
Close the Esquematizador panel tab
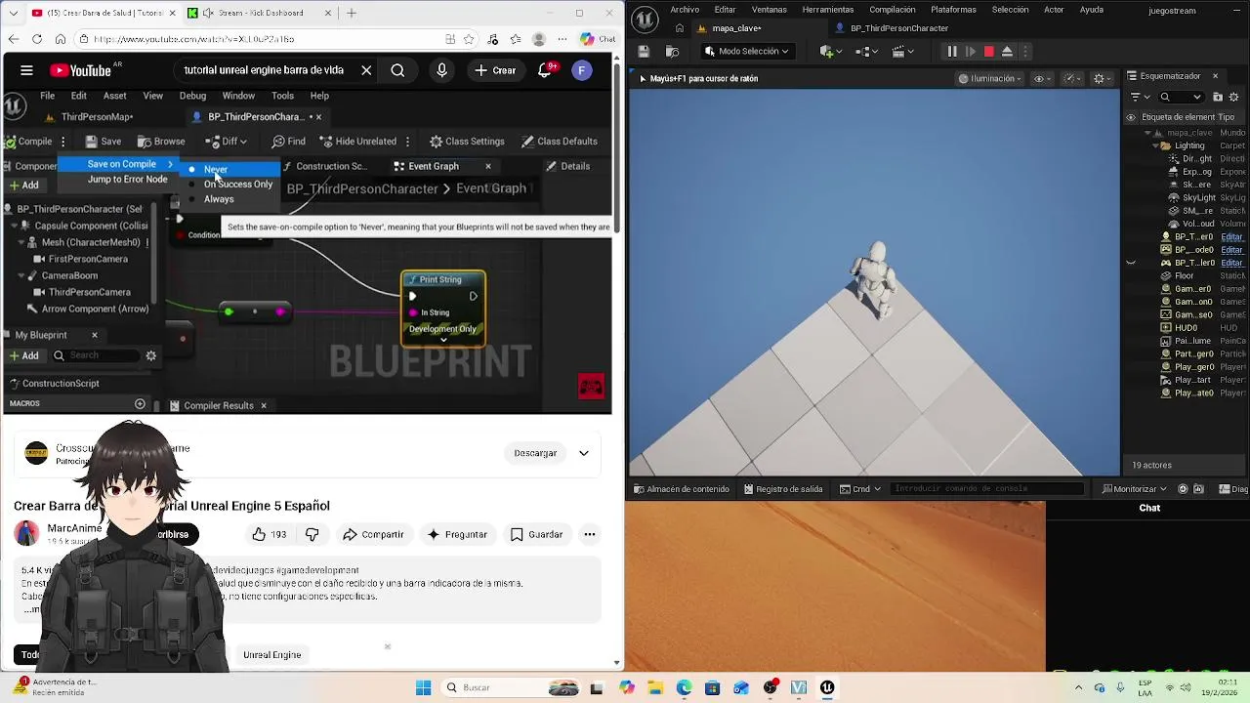point(1215,76)
